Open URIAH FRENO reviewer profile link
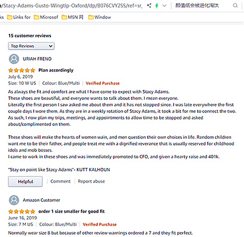This screenshot has height=237, width=244. 37,59
